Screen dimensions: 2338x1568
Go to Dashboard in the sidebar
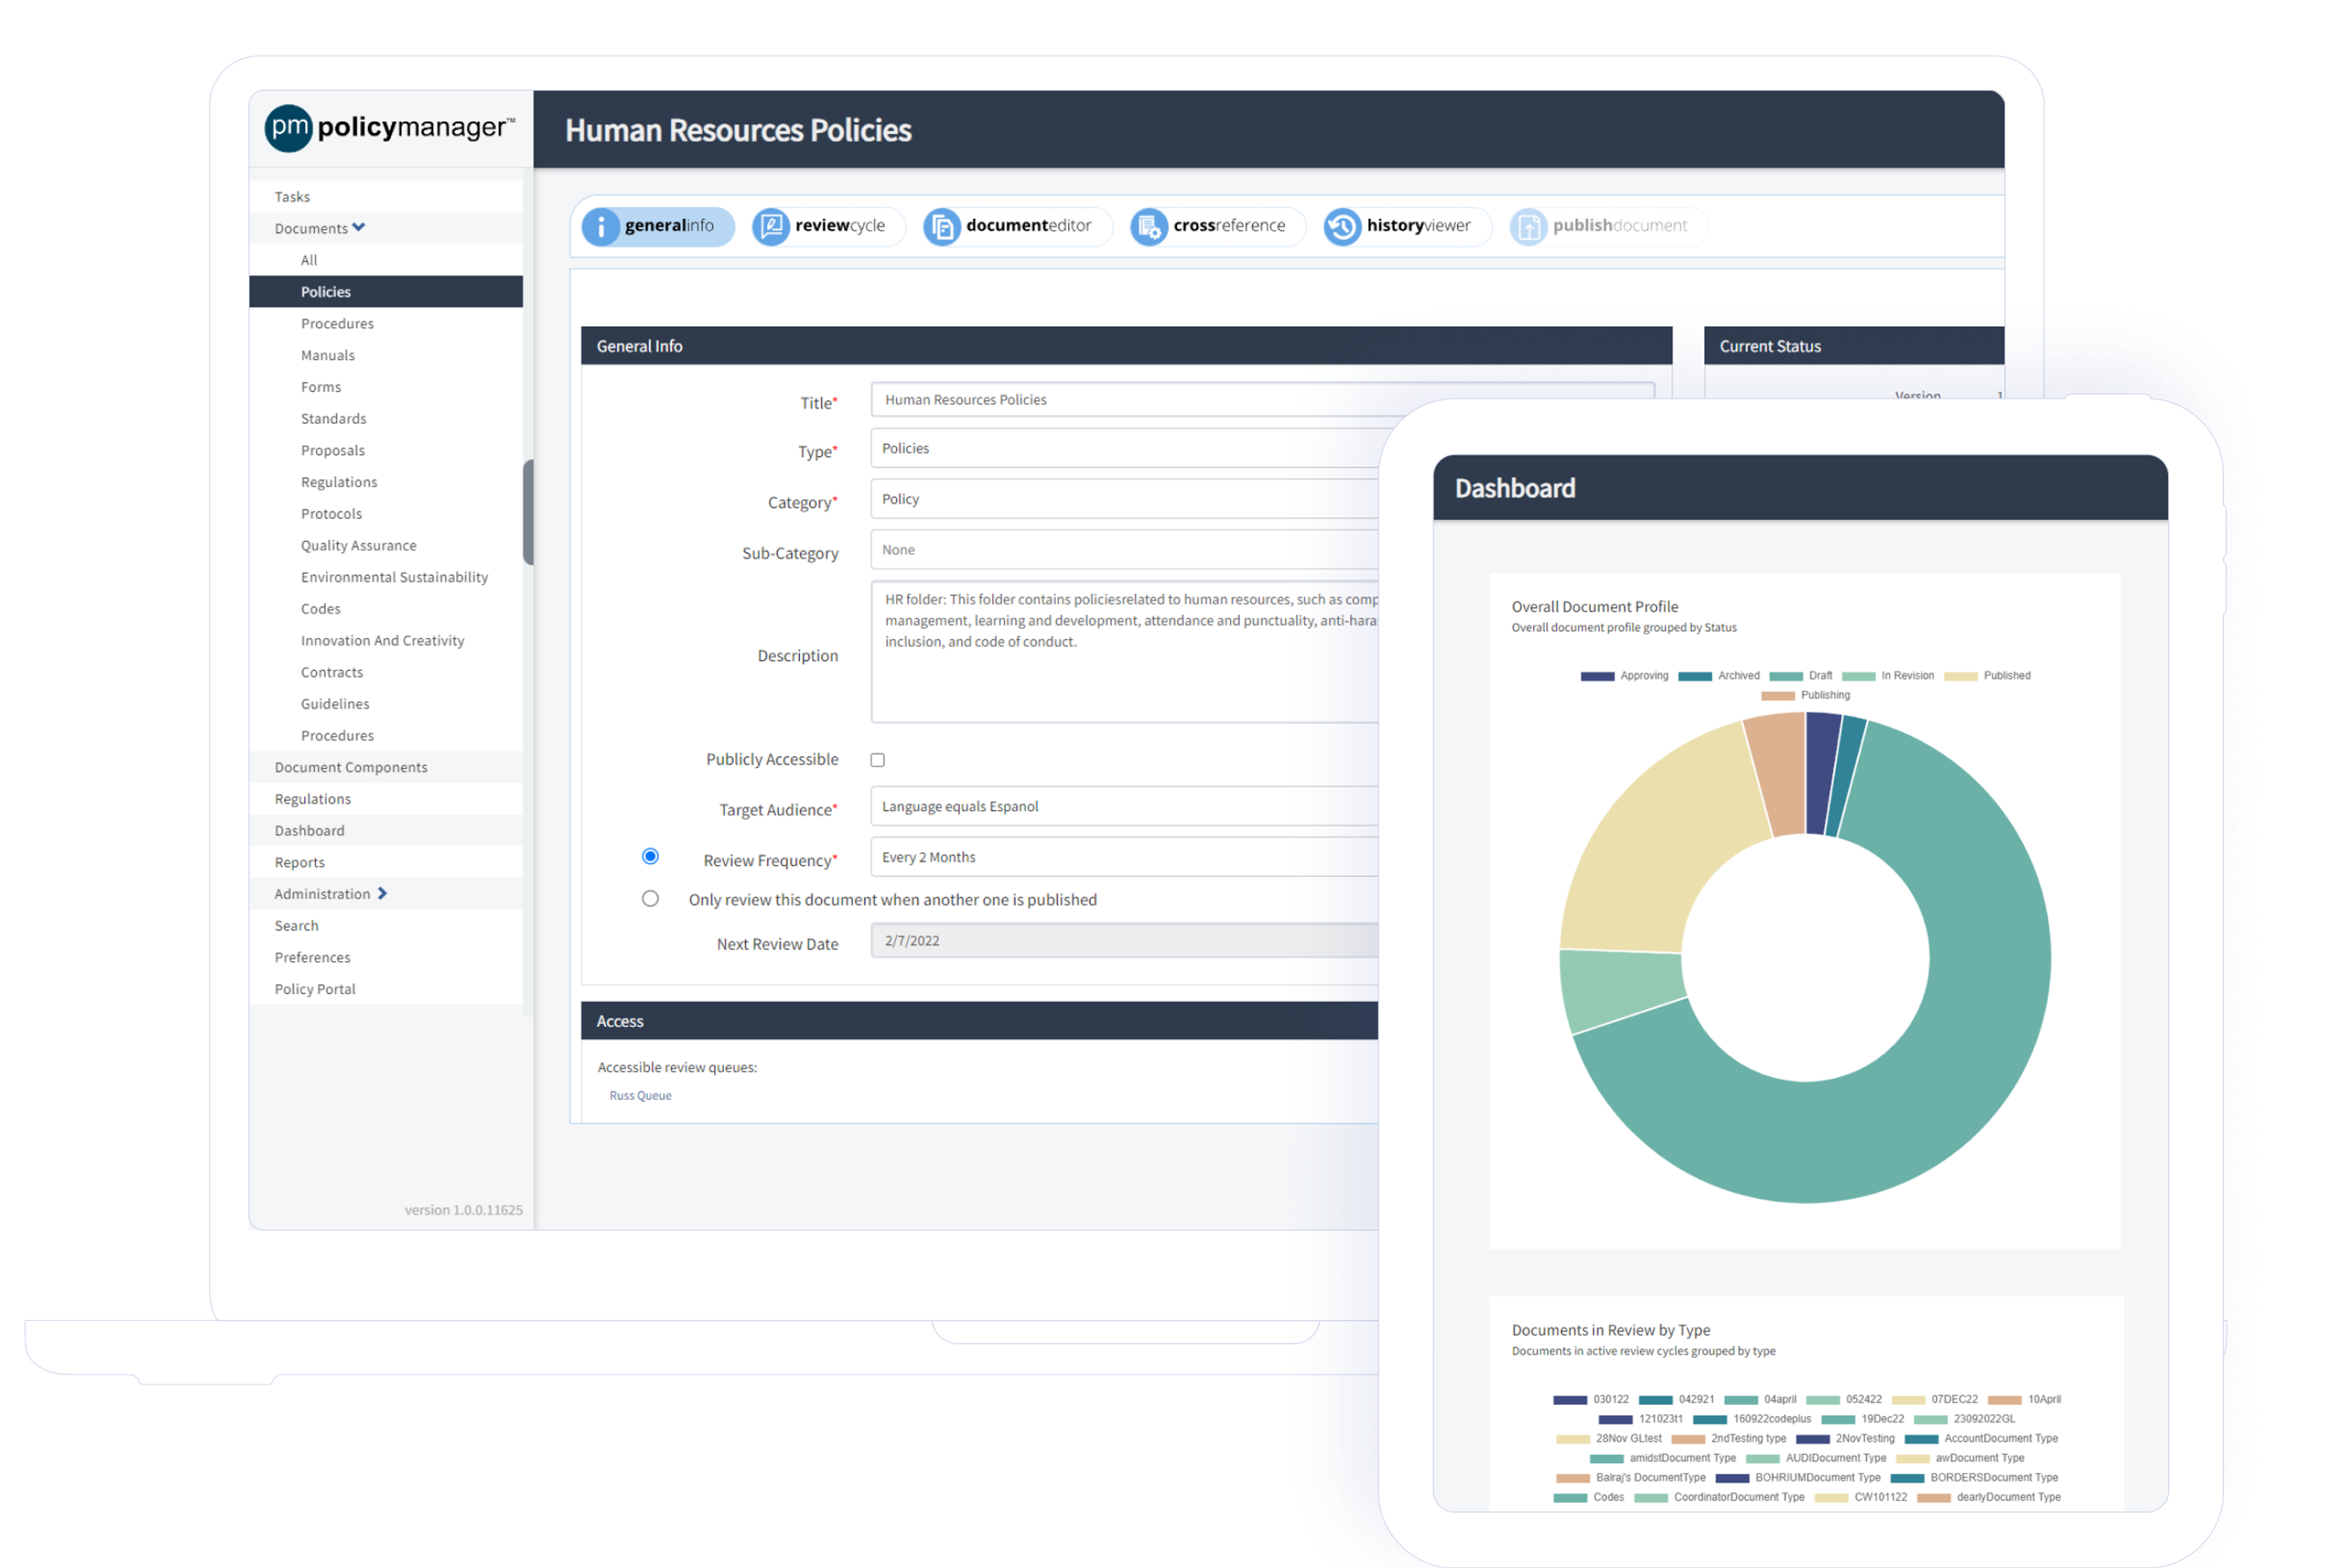[x=309, y=831]
